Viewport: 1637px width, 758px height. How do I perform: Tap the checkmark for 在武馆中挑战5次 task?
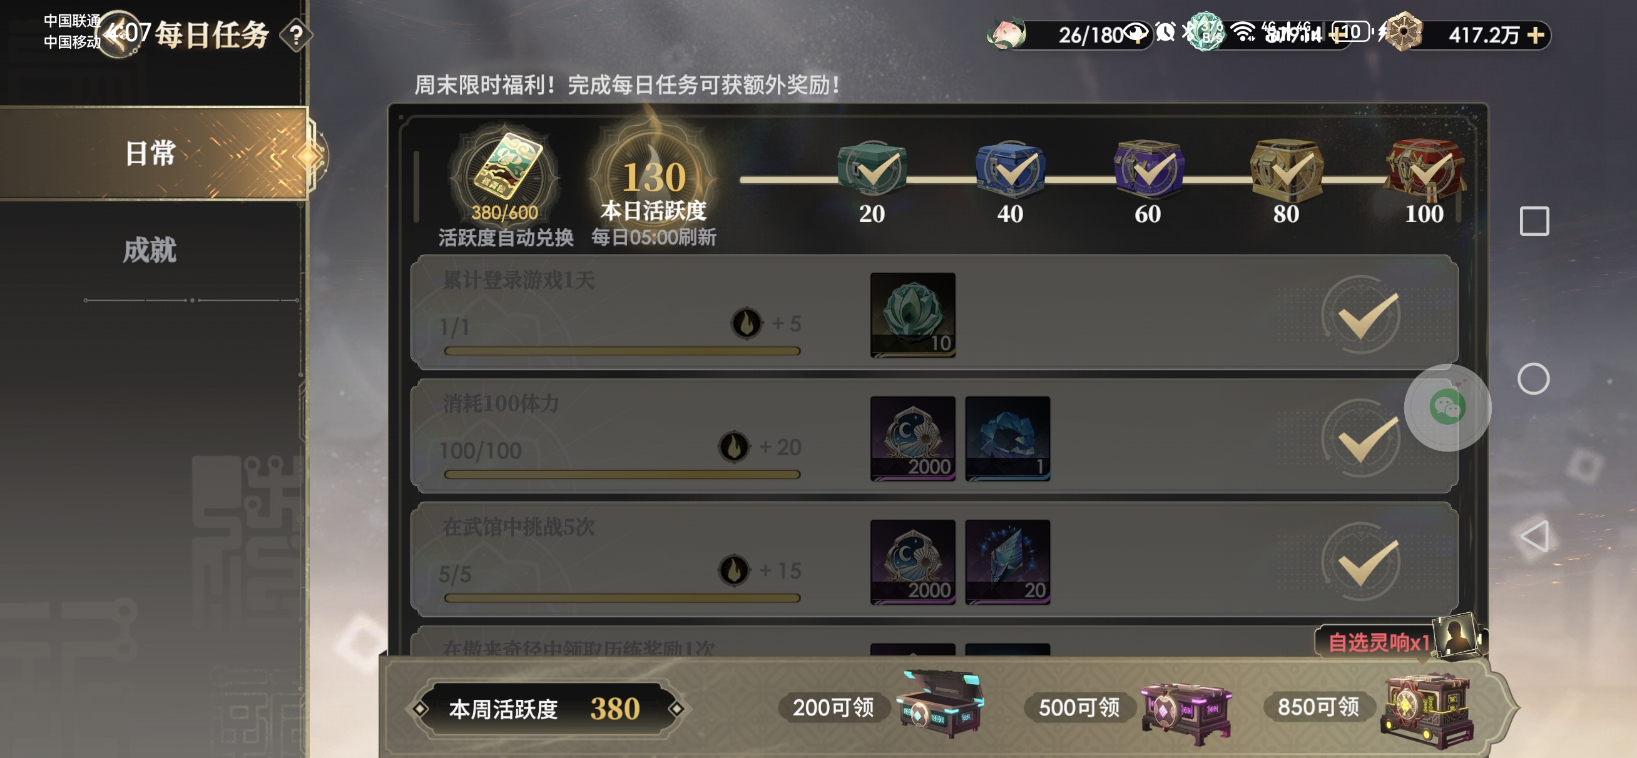pos(1362,562)
